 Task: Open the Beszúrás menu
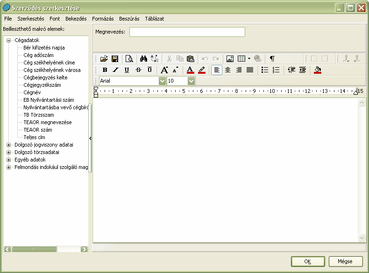[x=129, y=19]
